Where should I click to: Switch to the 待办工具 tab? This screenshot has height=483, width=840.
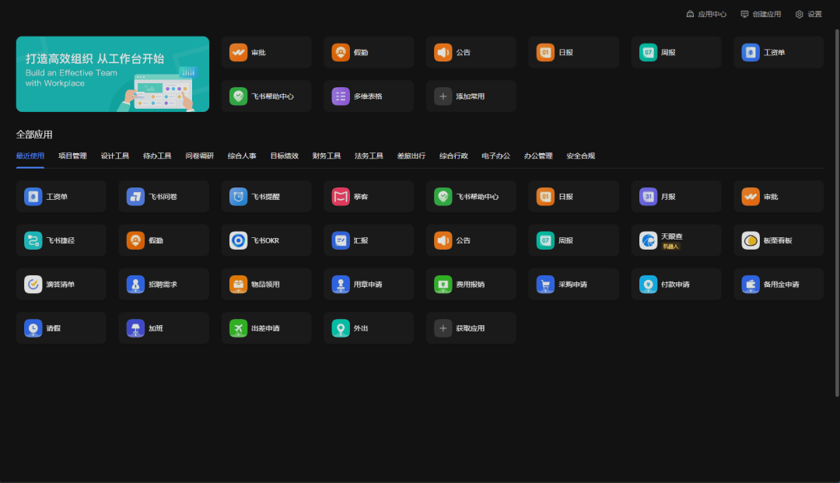coord(157,156)
